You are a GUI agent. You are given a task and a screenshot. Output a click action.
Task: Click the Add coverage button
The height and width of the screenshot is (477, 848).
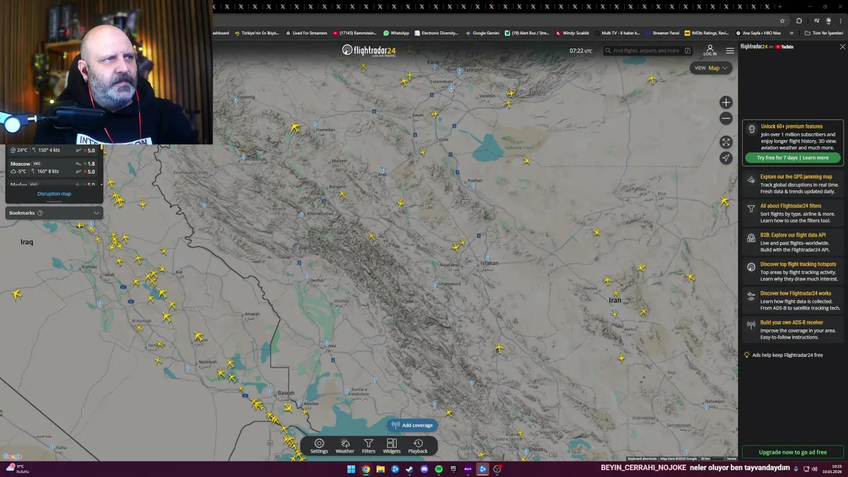point(412,425)
